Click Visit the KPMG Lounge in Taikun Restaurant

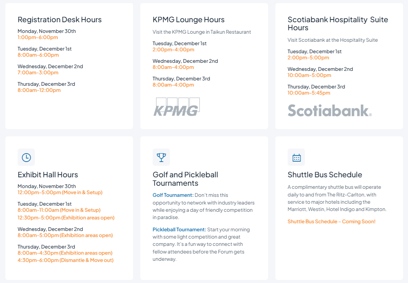pyautogui.click(x=202, y=32)
